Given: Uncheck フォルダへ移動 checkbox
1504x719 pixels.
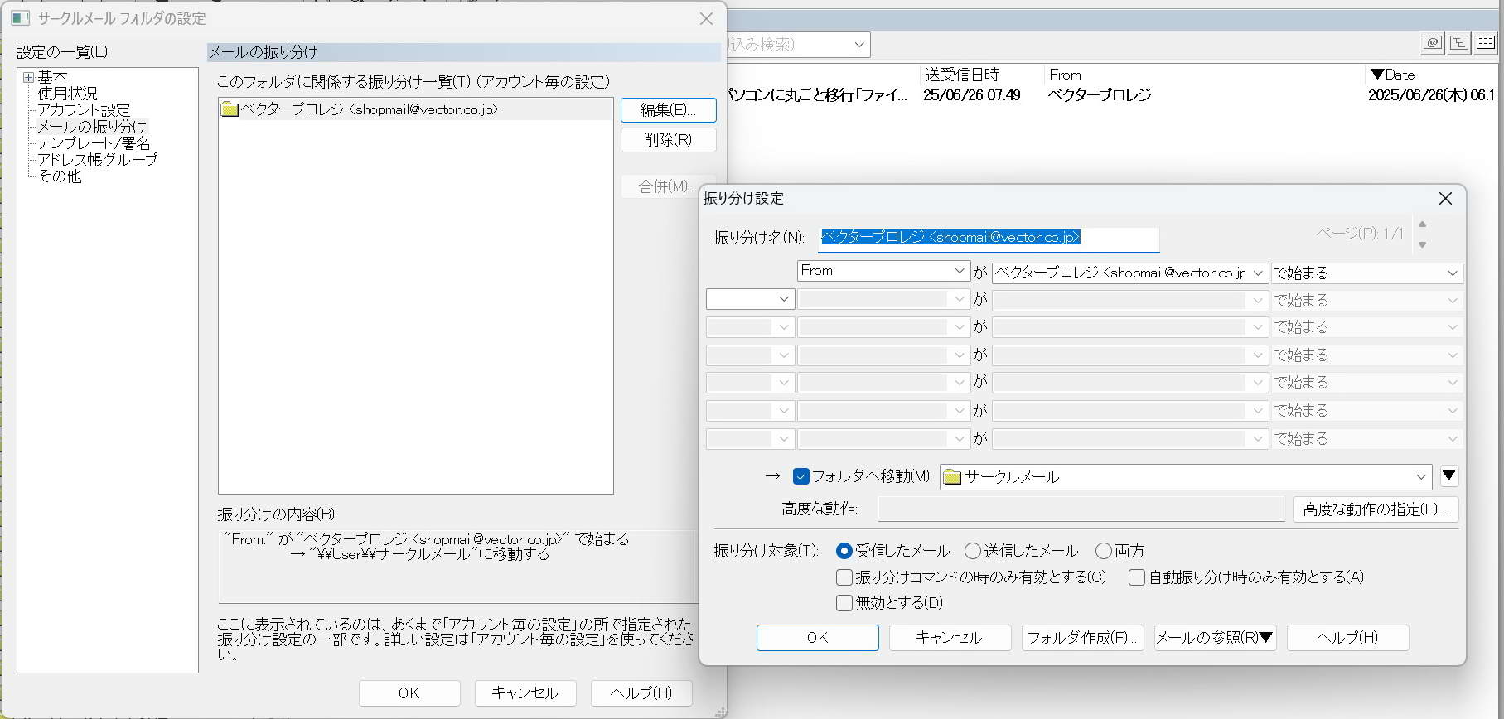Looking at the screenshot, I should (x=800, y=476).
